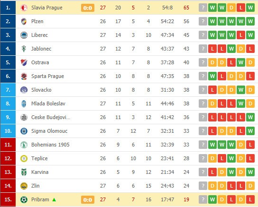Viewport: 258px width, 207px height.
Task: Click the Slavia Prague club crest
Action: [x=24, y=8]
